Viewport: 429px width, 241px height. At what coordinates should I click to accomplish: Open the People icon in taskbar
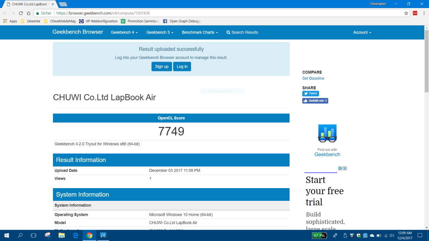click(x=335, y=235)
